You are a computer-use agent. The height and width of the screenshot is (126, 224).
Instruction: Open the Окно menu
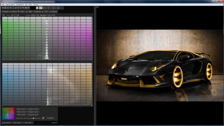point(30,5)
